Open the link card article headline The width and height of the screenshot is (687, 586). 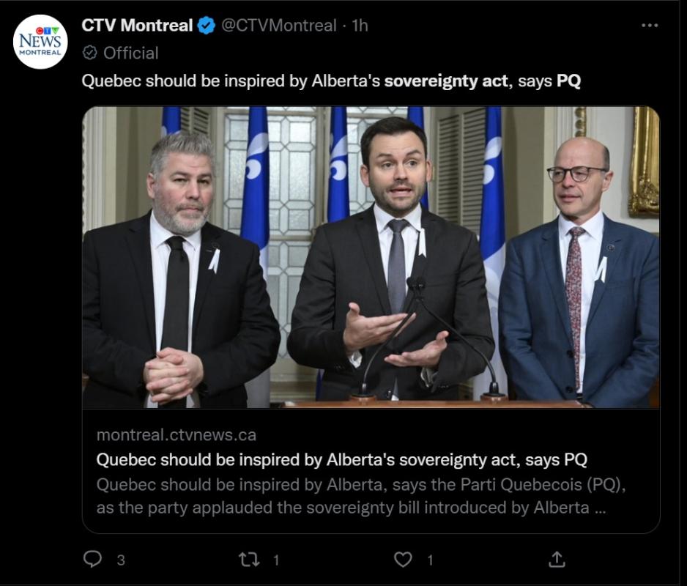tap(342, 459)
